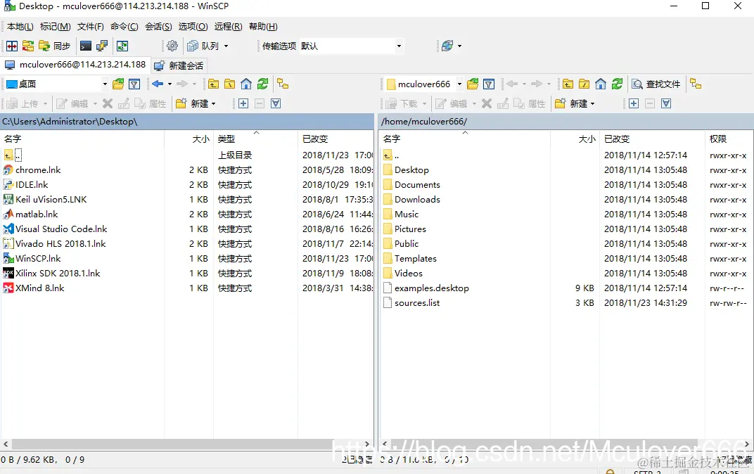The image size is (754, 474).
Task: Click the remote path /home/mculover666/ bar
Action: click(x=566, y=122)
